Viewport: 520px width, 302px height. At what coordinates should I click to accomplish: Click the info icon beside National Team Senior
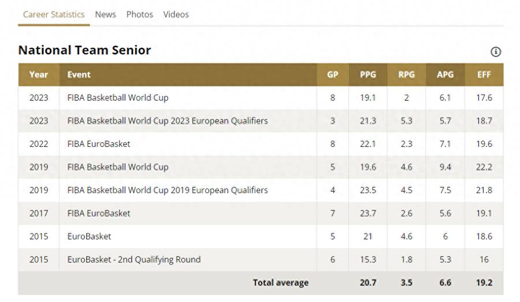click(x=496, y=52)
